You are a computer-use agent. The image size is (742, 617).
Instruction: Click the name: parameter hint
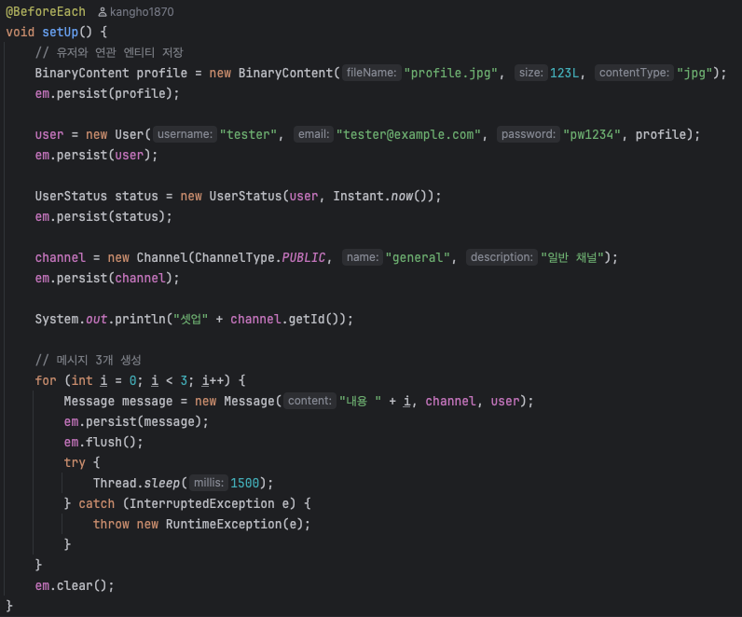click(x=363, y=257)
